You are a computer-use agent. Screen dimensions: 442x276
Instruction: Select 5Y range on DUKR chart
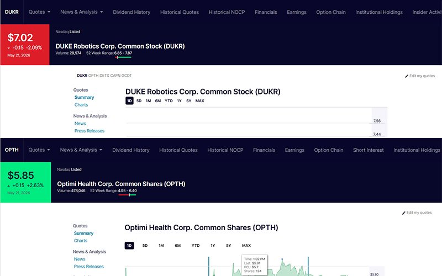pyautogui.click(x=188, y=101)
